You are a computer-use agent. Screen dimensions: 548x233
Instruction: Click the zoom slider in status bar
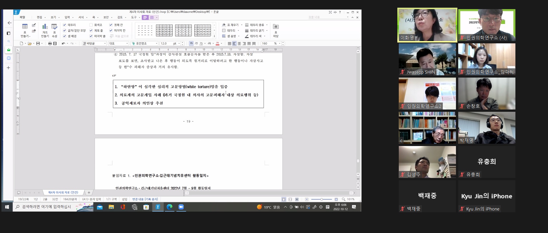pos(322,199)
